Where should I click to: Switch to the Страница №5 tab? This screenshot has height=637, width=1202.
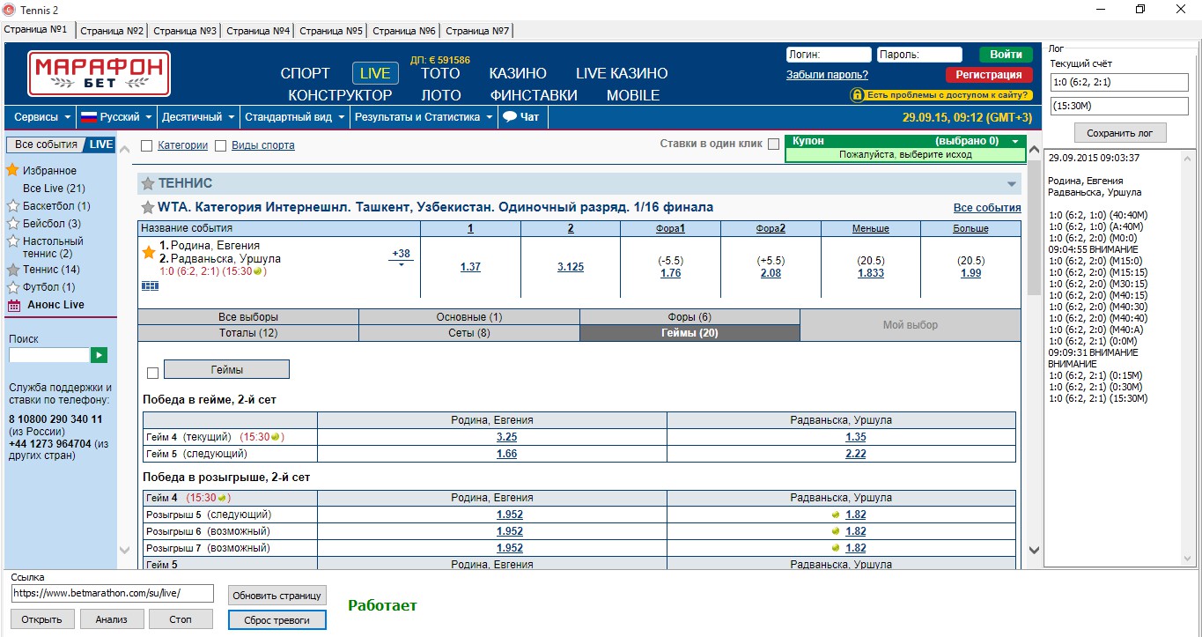pos(331,31)
